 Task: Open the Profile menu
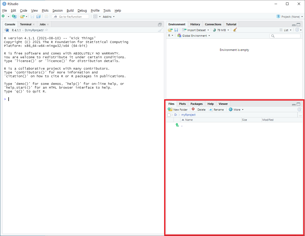pyautogui.click(x=95, y=11)
